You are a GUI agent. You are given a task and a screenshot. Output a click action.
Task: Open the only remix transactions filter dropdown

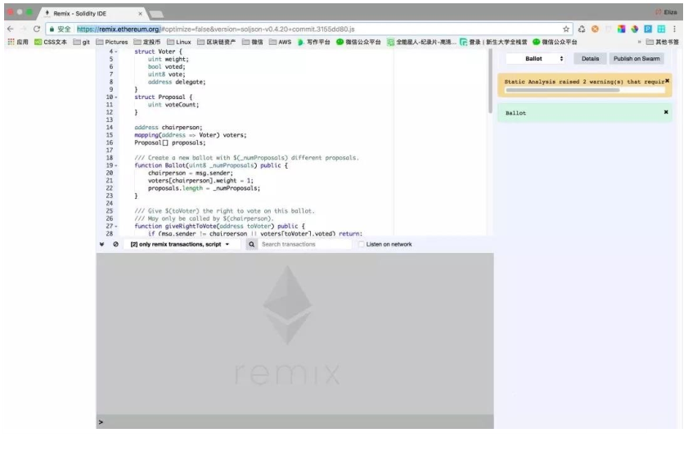coord(181,245)
